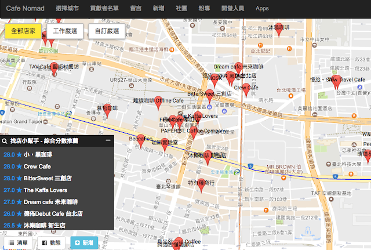Click the Offline Cafe map pin
Viewport: 371px width, 250px height.
click(x=158, y=103)
